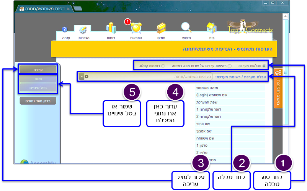The width and height of the screenshot is (307, 191).
Task: Select רשומות קטלוג radio option
Action: pyautogui.click(x=163, y=66)
